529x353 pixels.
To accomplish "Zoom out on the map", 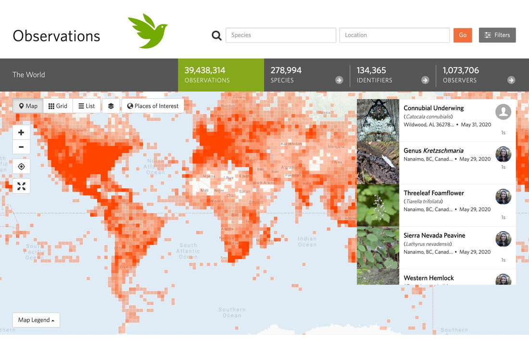I will pyautogui.click(x=21, y=147).
